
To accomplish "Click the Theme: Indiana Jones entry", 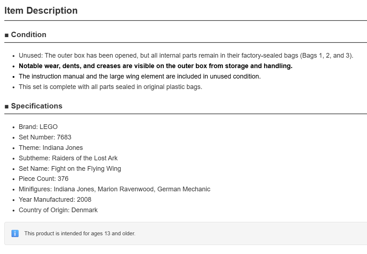I will [x=51, y=148].
